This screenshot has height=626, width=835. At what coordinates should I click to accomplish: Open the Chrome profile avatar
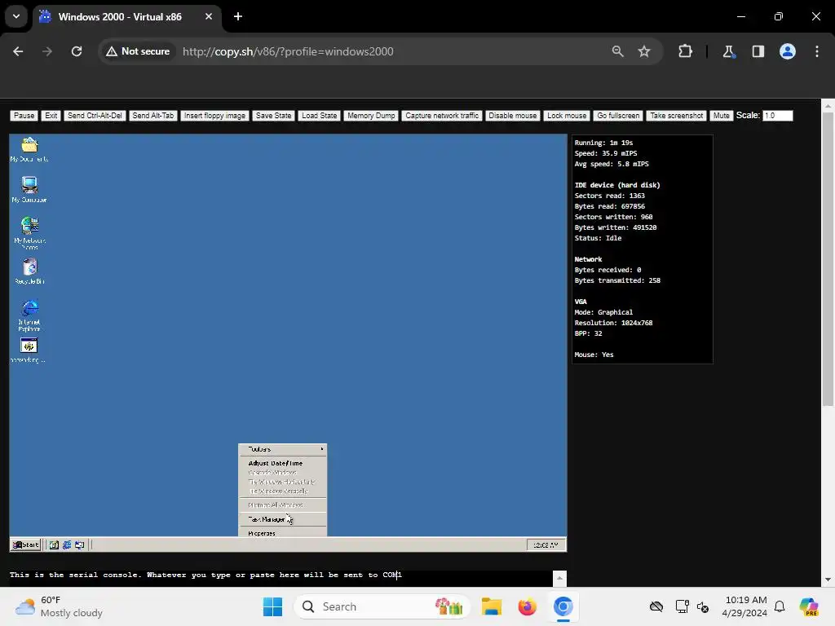click(788, 51)
